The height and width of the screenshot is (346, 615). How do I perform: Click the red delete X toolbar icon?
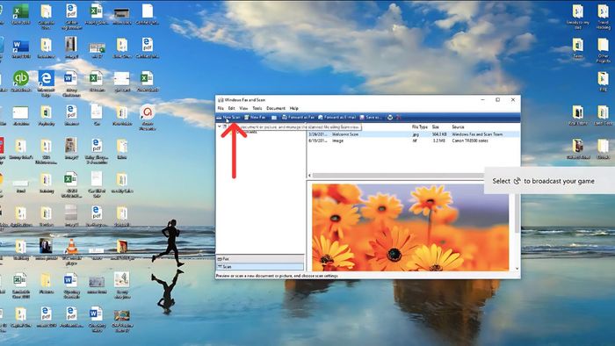point(399,117)
